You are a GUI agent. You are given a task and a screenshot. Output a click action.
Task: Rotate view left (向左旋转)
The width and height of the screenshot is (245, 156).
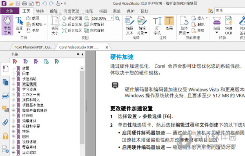click(x=94, y=25)
